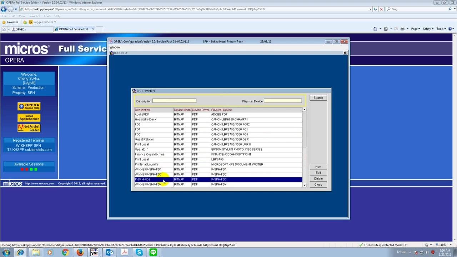
Task: Open the IE Help question-mark icon
Action: [x=450, y=29]
